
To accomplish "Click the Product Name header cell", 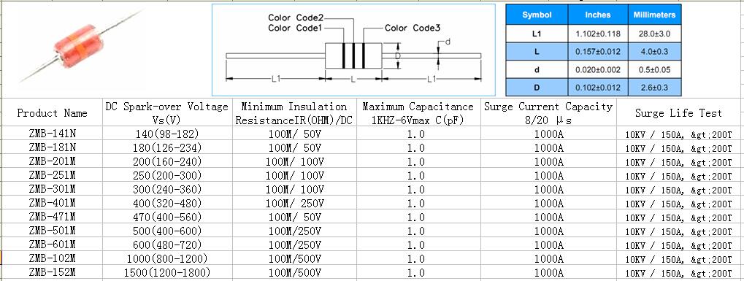I will click(52, 113).
